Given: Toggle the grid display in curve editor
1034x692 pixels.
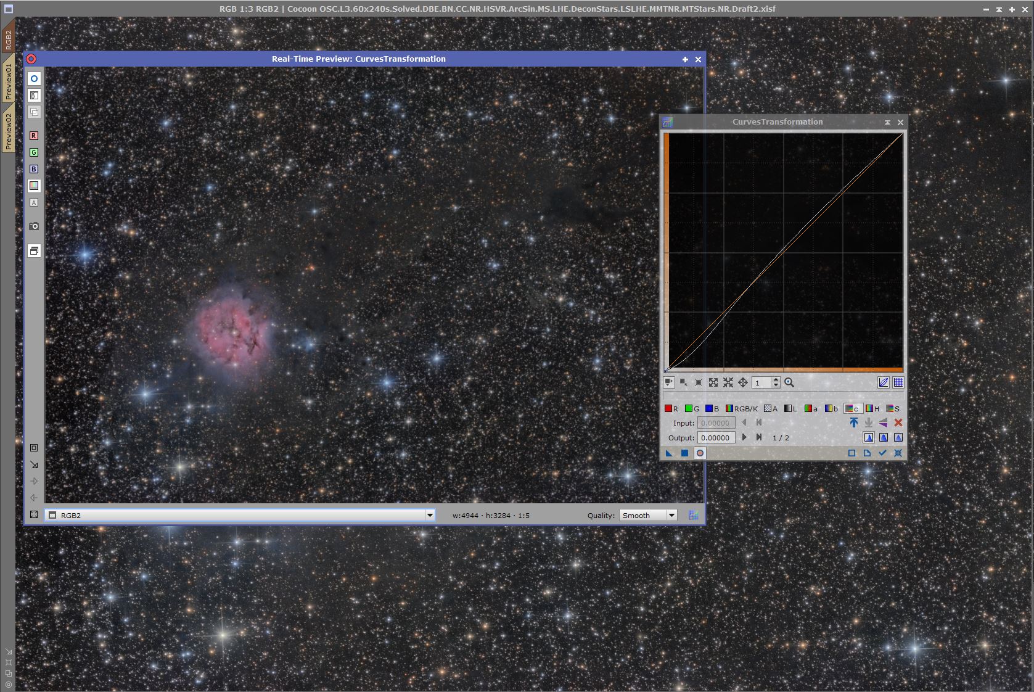Looking at the screenshot, I should tap(898, 382).
